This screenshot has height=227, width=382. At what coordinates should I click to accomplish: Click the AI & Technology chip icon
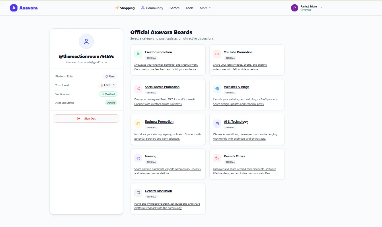[x=217, y=124]
